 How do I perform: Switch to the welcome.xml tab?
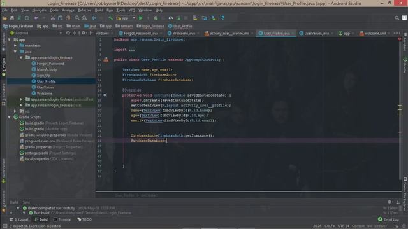375,34
